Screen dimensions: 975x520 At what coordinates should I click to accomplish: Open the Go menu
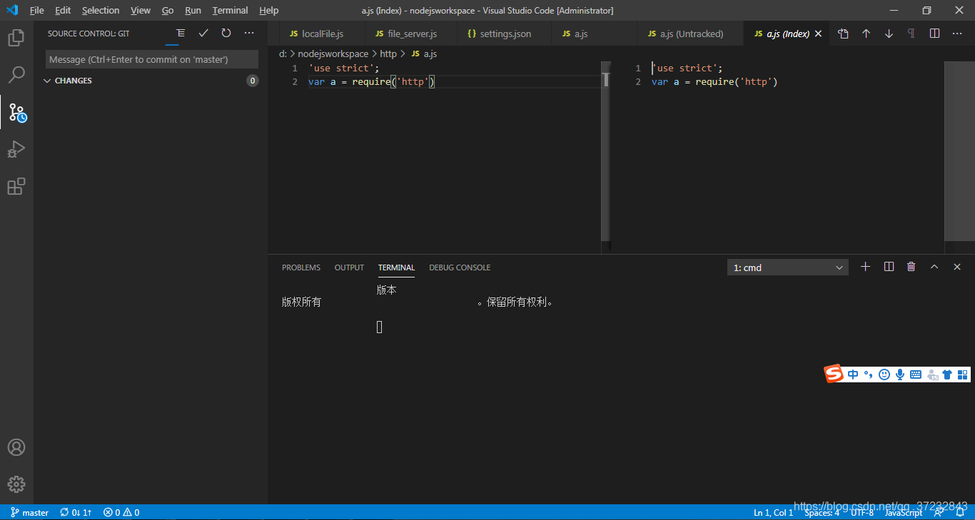coord(168,10)
